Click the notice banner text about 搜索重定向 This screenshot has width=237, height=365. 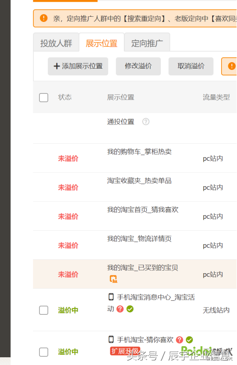click(145, 18)
